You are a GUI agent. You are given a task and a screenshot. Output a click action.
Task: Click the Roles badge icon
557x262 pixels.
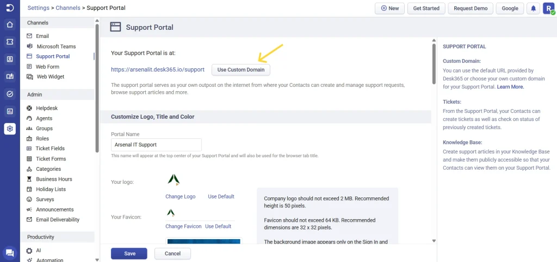click(29, 138)
